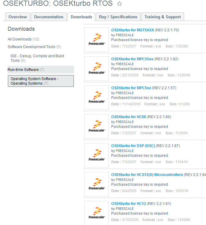The width and height of the screenshot is (206, 225).
Task: Click the Date 3/15/2006 text of HC12
Action: (125, 220)
